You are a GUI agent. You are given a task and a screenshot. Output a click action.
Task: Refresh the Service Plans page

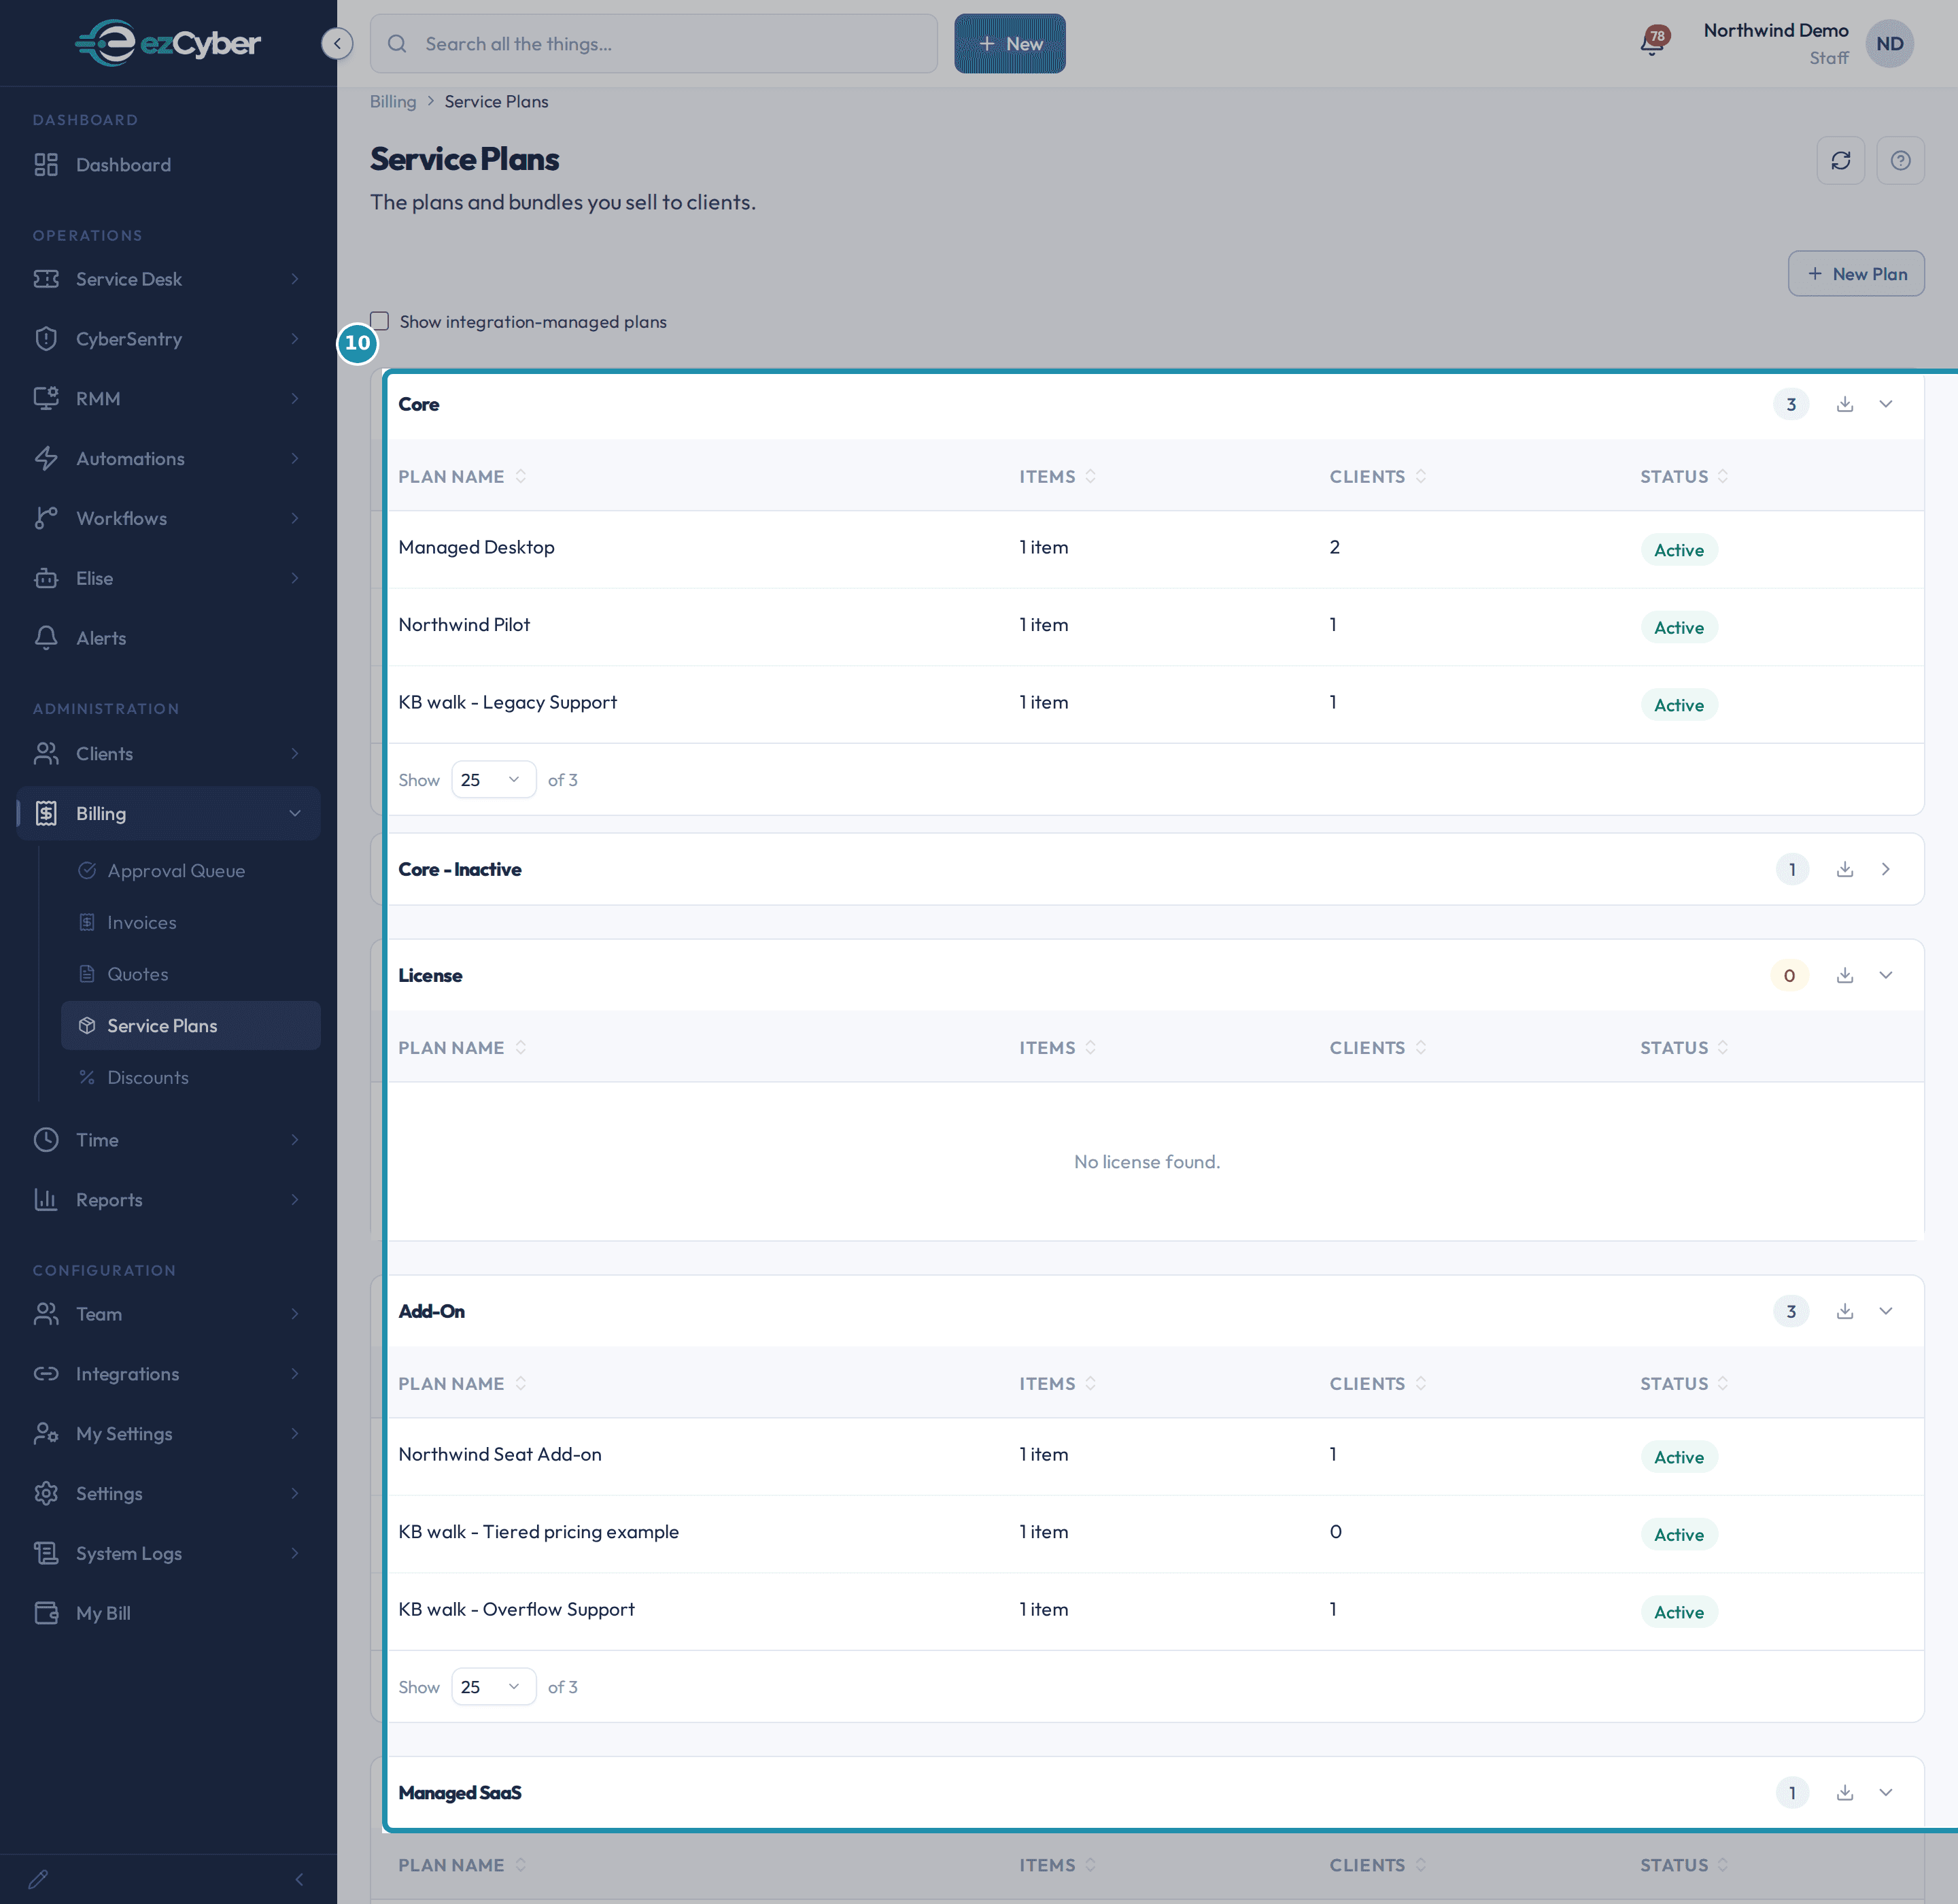(x=1840, y=160)
